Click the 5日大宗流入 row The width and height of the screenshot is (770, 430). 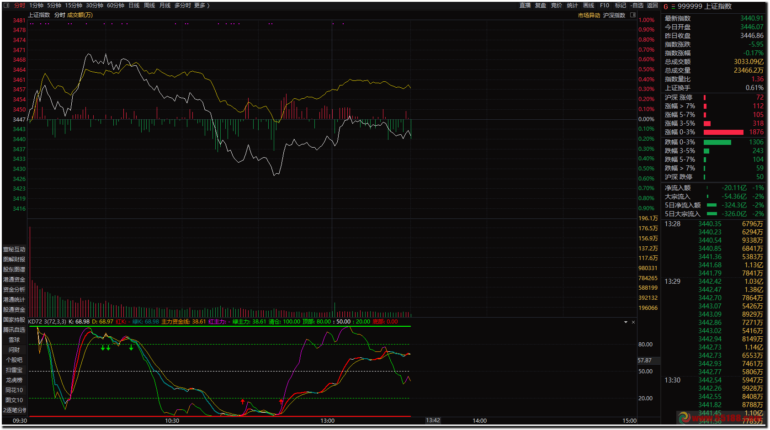714,214
